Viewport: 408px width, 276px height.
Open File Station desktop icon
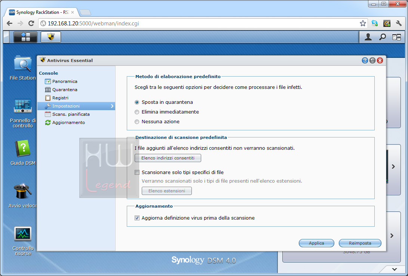(x=23, y=68)
